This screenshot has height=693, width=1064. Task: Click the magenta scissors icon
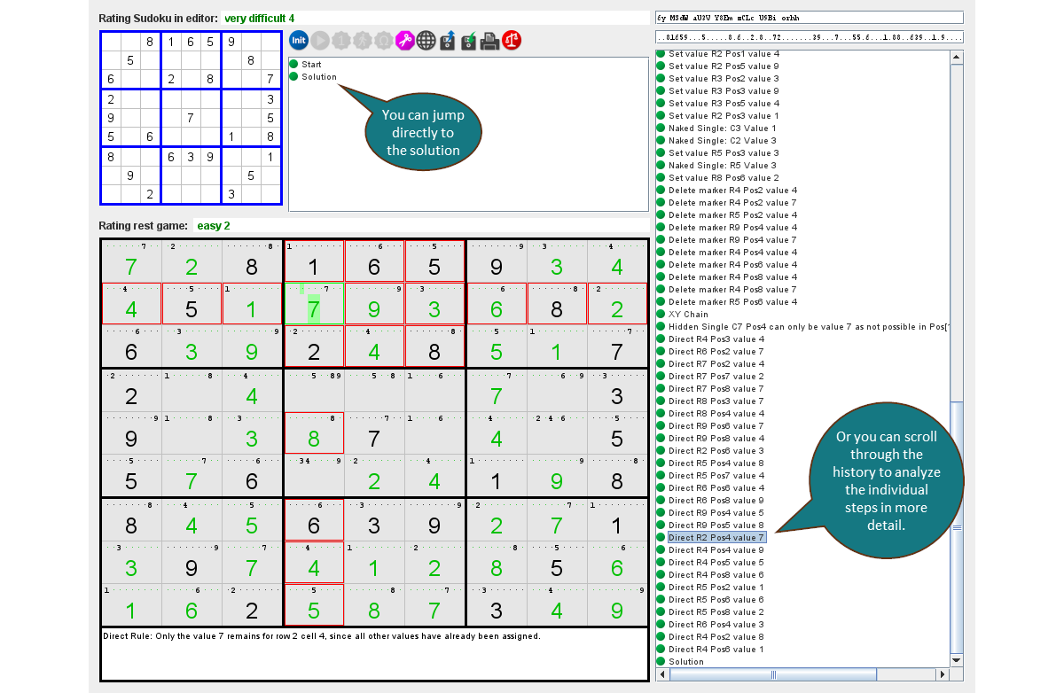coord(405,40)
